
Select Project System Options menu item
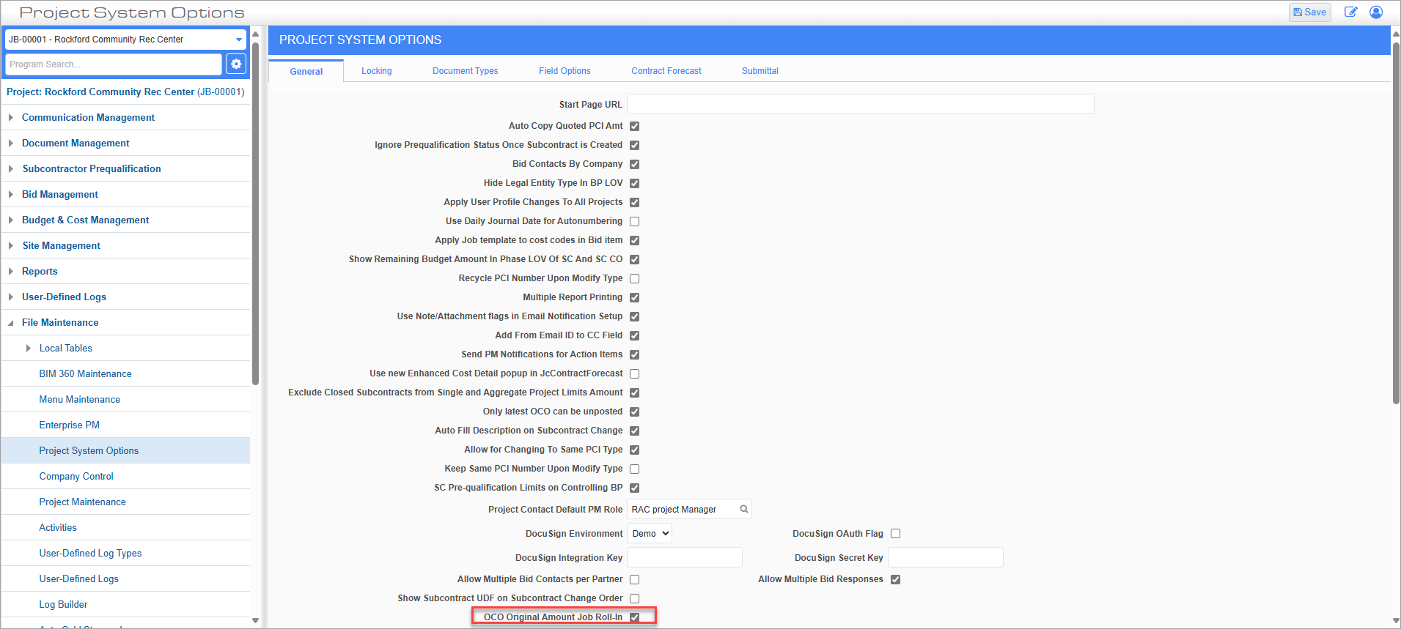[125, 450]
